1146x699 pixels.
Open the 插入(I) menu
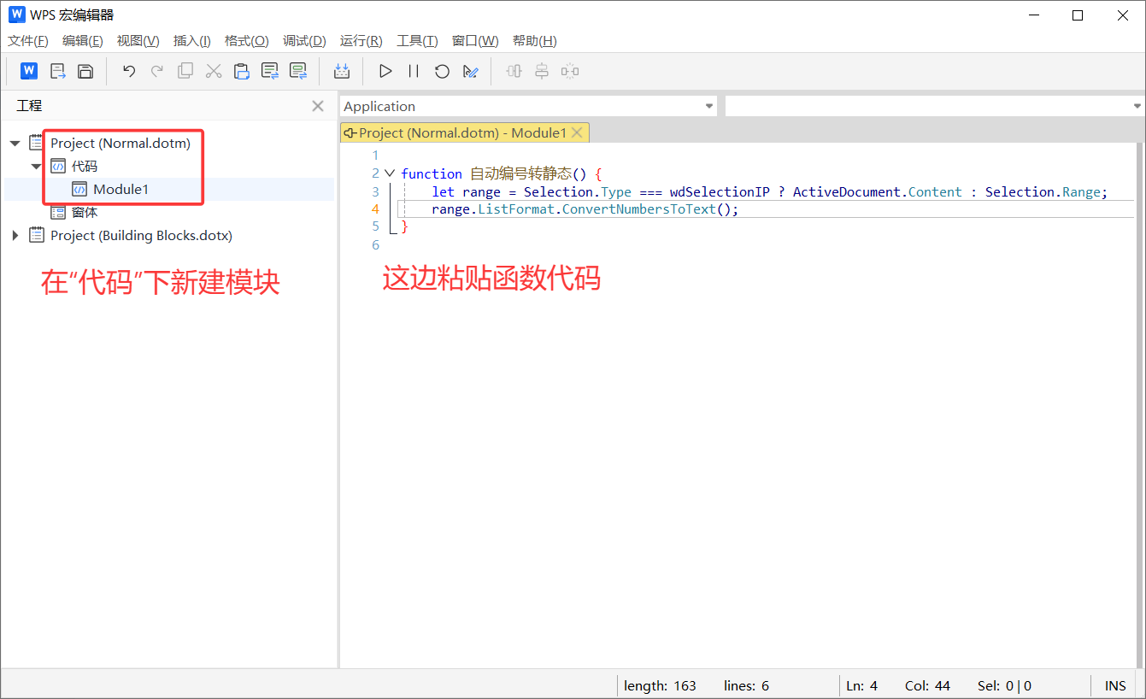[x=191, y=41]
